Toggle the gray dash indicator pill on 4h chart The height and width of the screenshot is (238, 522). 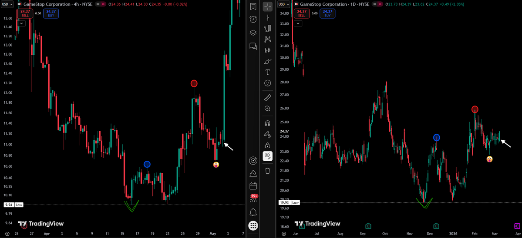98,5
